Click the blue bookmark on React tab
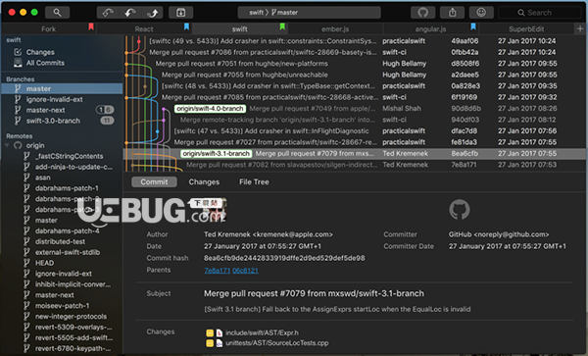 click(186, 26)
